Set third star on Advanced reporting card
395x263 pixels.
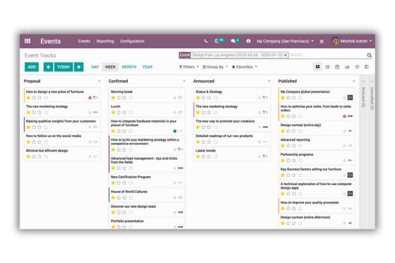(294, 146)
